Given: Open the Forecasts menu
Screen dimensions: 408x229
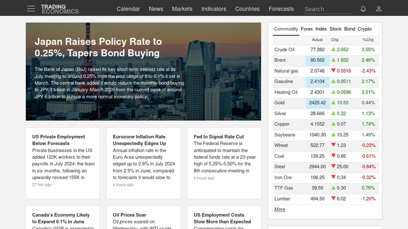Looking at the screenshot, I should click(x=281, y=9).
